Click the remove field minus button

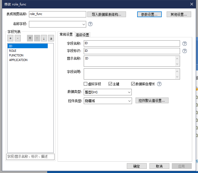point(17,38)
